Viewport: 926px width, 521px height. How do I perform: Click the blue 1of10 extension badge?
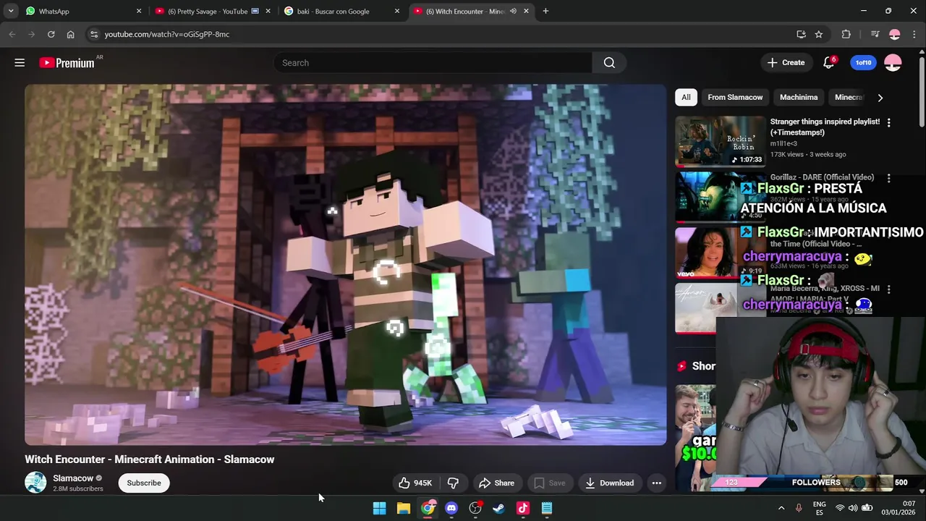coord(863,63)
